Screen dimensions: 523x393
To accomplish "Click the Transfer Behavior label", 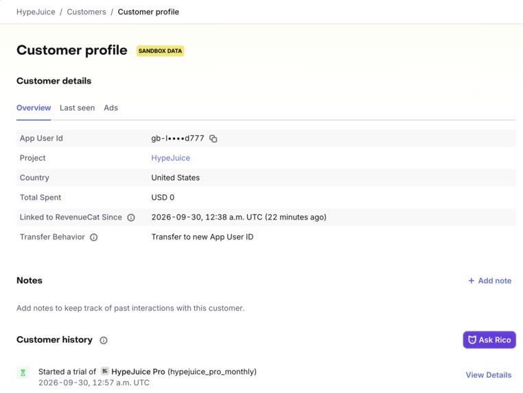I will point(52,237).
